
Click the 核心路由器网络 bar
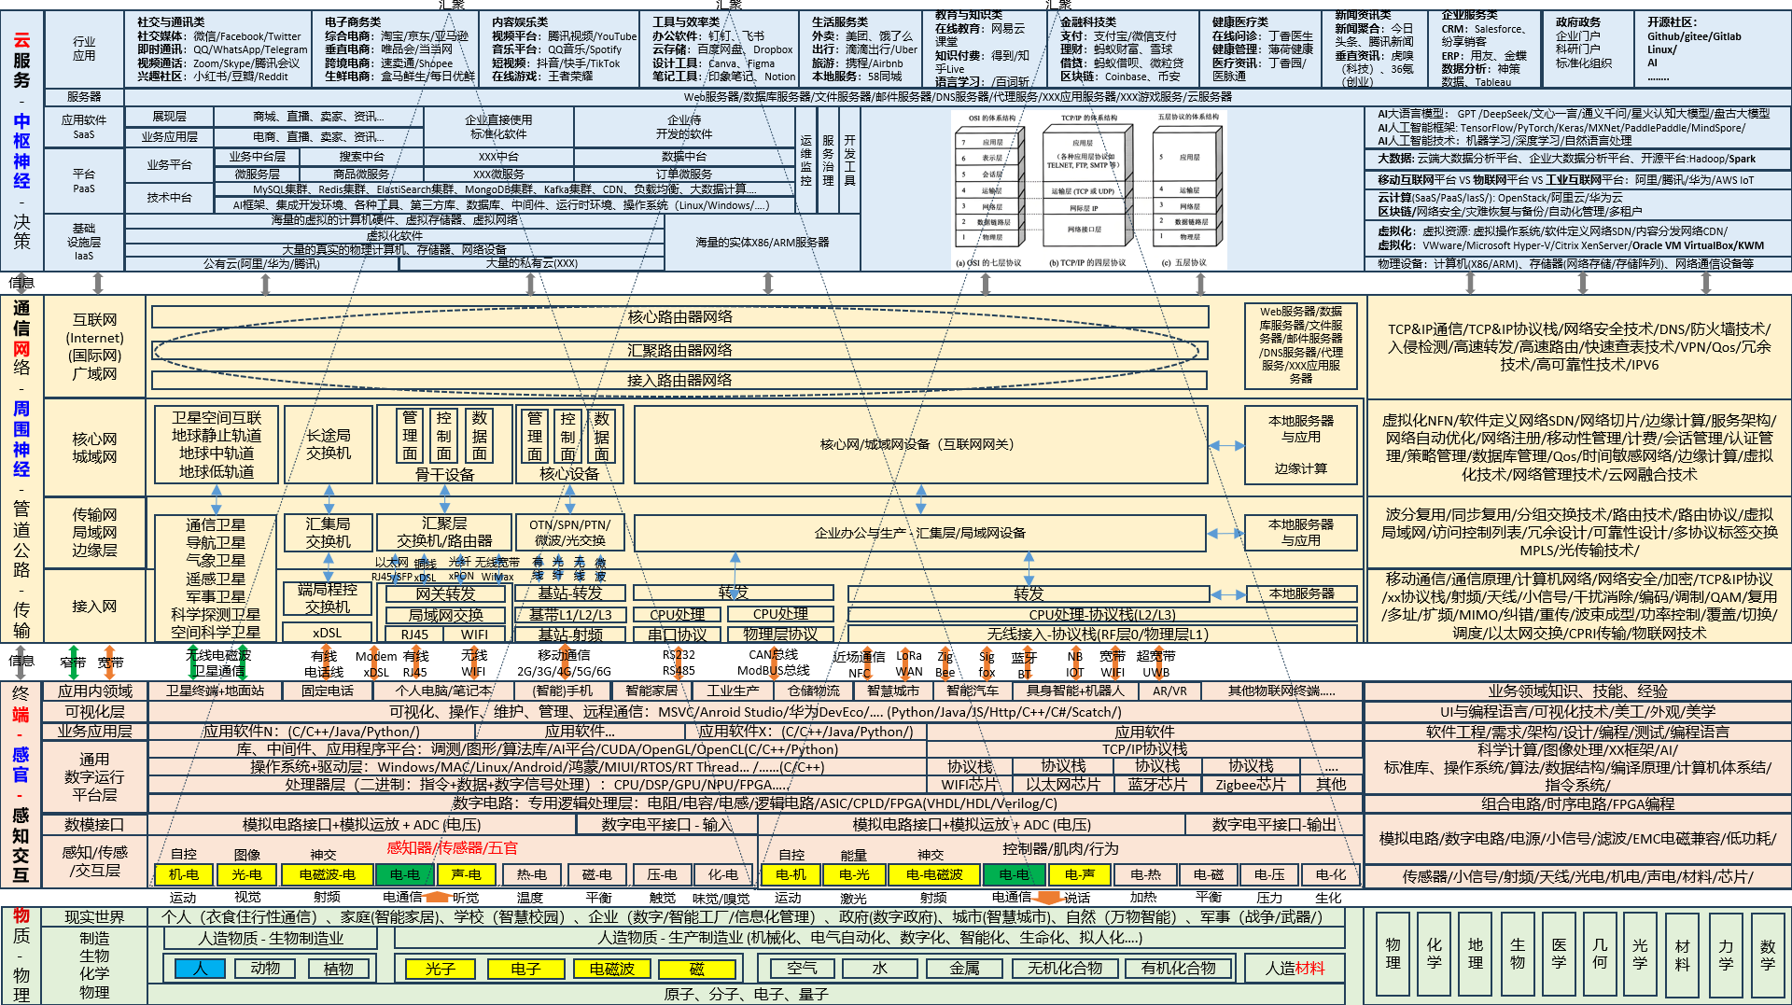tap(679, 317)
